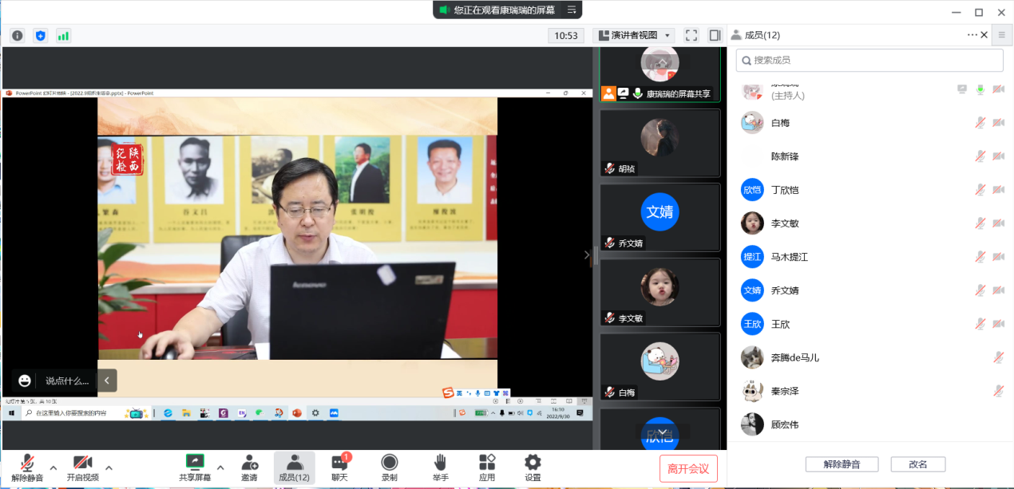Click the 搜索成员 search field
Viewport: 1014px width, 489px height.
(869, 60)
